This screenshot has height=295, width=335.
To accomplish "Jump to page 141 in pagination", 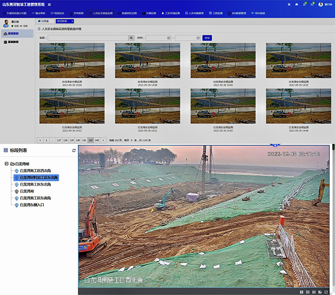I will [x=84, y=140].
